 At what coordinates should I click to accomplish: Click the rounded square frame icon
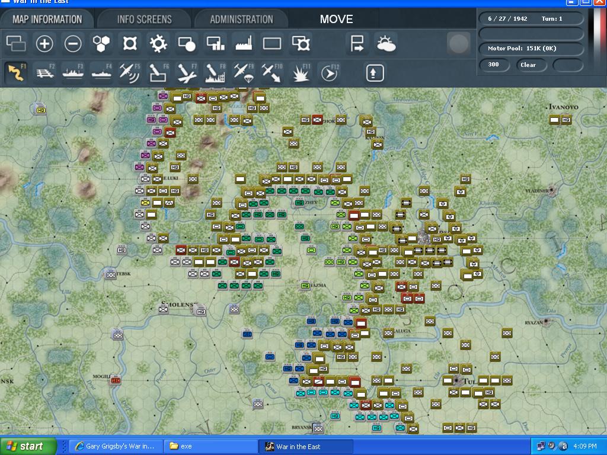click(x=130, y=43)
